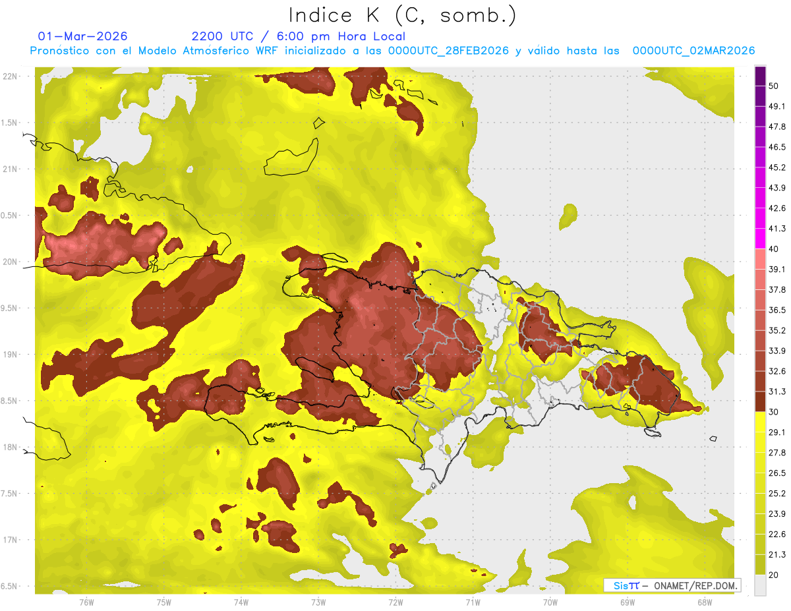Click the colorbar value "30"
Image resolution: width=791 pixels, height=611 pixels.
(774, 412)
